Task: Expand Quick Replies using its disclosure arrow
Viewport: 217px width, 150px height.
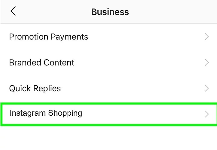Action: [x=206, y=88]
